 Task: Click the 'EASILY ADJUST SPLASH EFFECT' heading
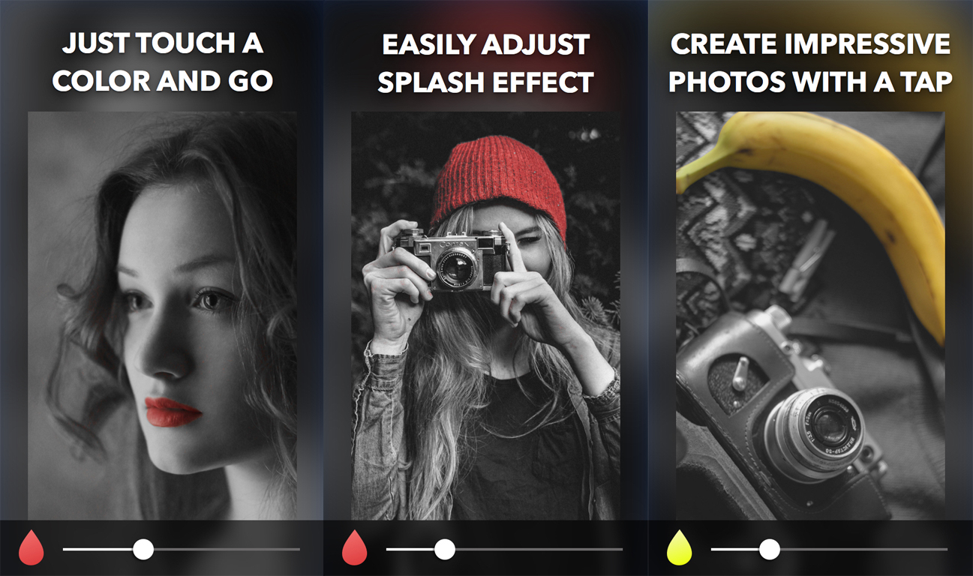485,64
